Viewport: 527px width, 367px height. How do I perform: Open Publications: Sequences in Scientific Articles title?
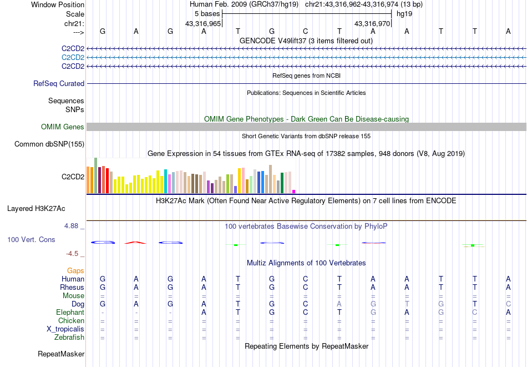tap(306, 93)
